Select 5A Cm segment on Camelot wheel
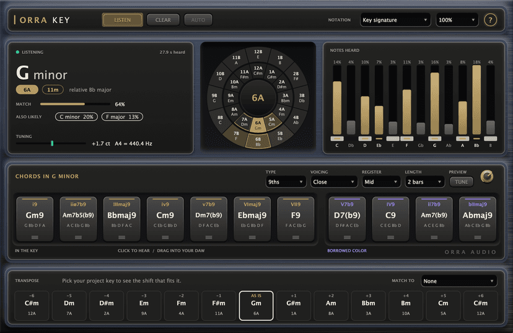Image resolution: width=513 pixels, height=333 pixels. pos(272,122)
